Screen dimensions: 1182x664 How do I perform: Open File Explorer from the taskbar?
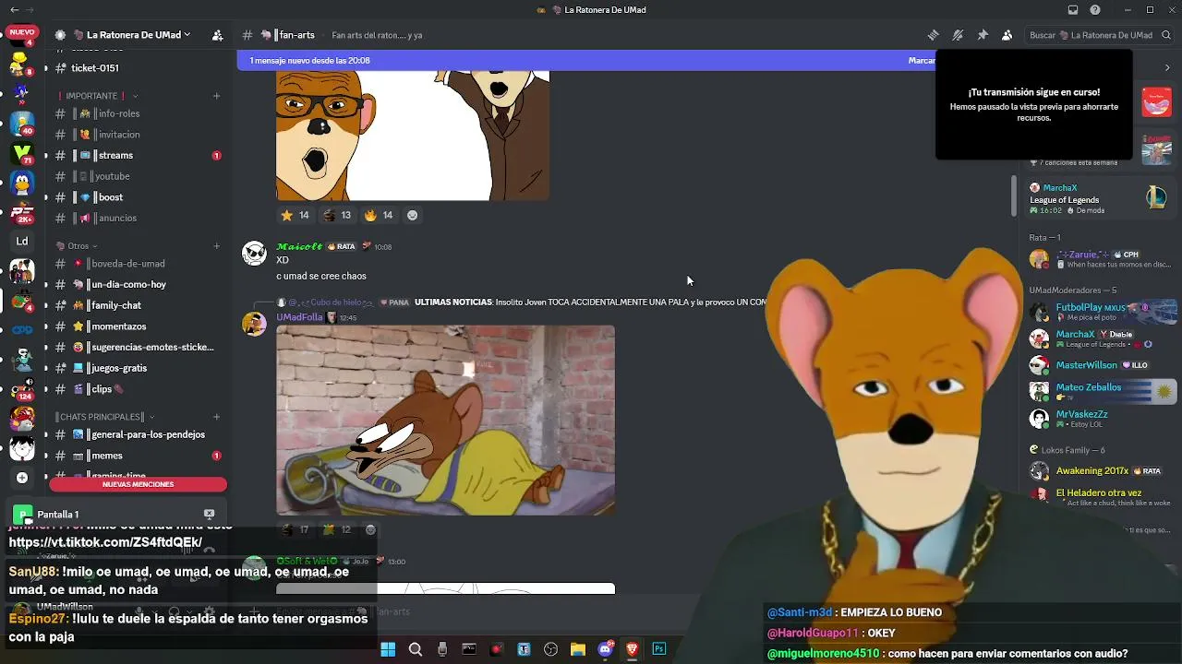[578, 649]
